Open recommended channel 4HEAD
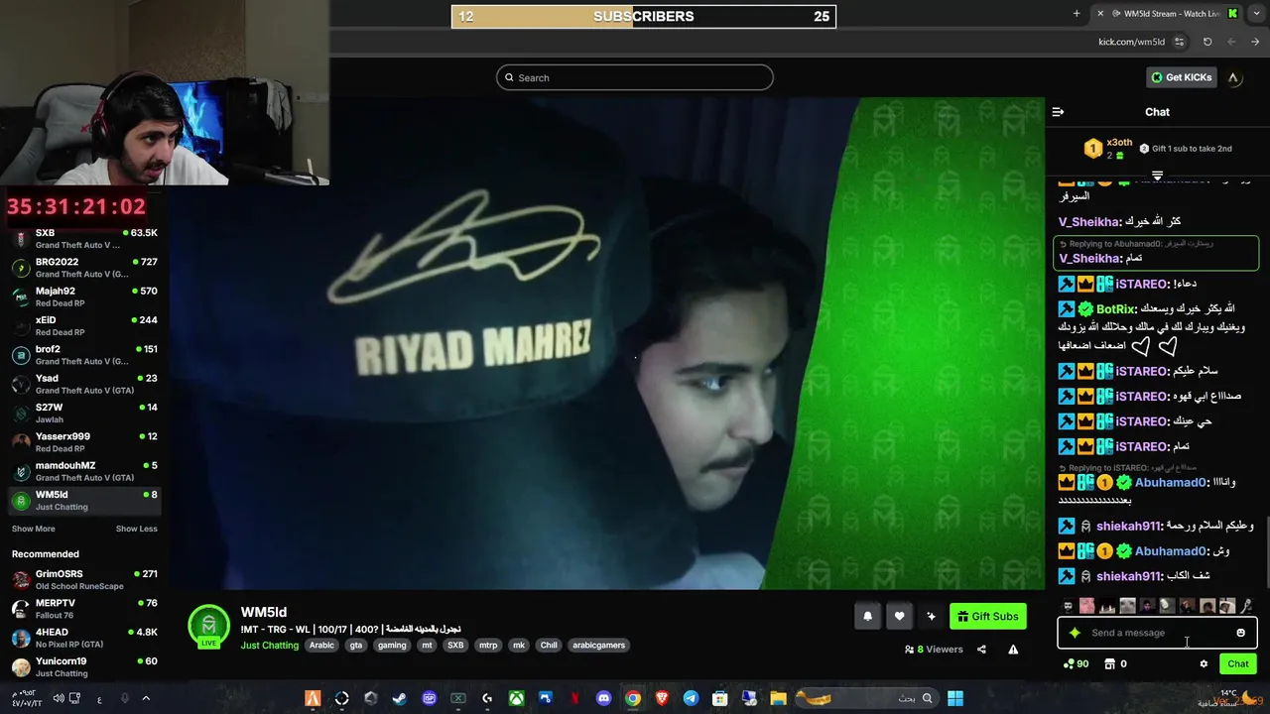Screen dimensions: 1270x714 84,638
